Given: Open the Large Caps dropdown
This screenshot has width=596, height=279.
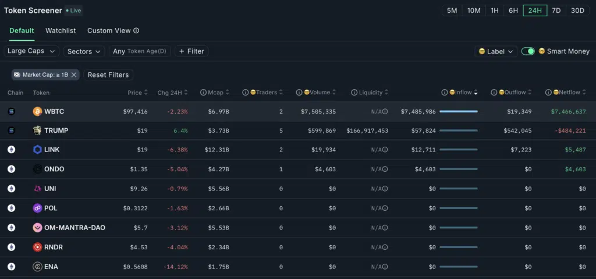Looking at the screenshot, I should (x=31, y=51).
